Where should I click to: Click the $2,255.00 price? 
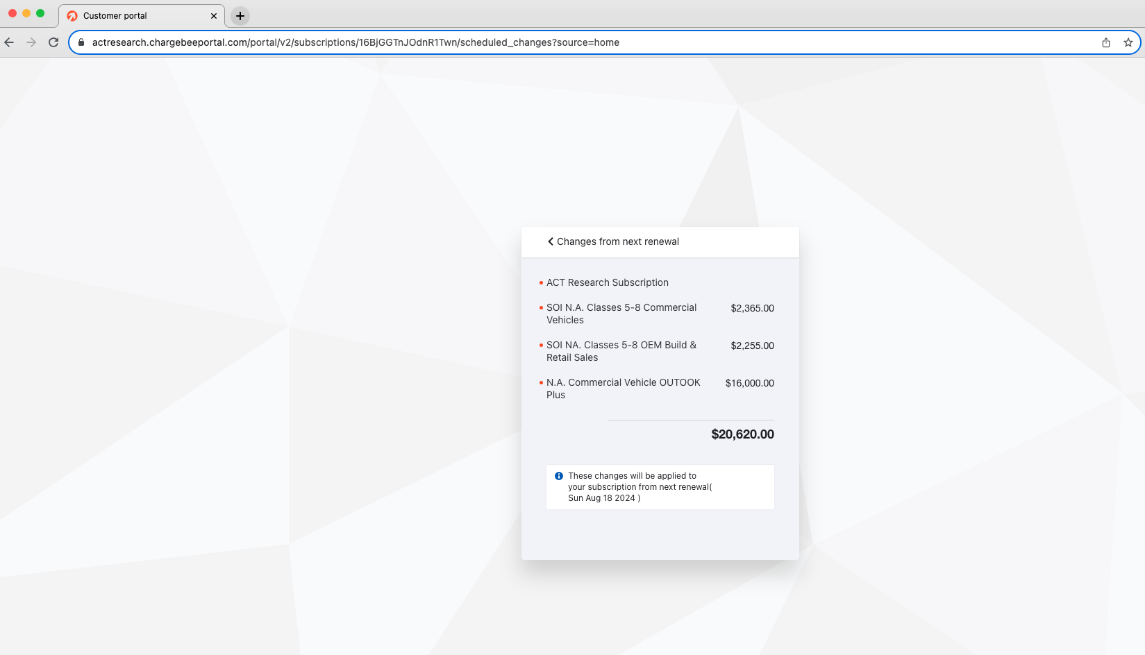(x=753, y=346)
